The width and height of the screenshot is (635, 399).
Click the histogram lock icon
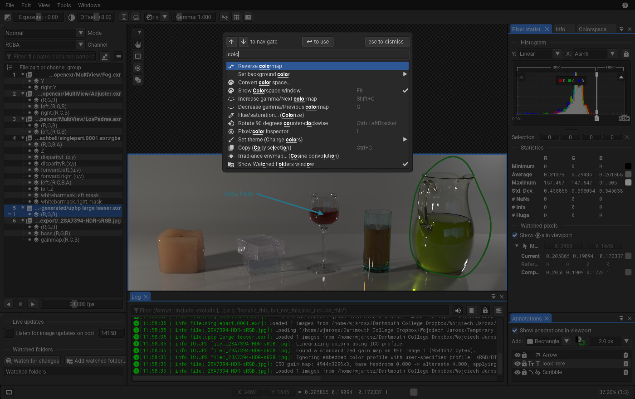pos(626,54)
